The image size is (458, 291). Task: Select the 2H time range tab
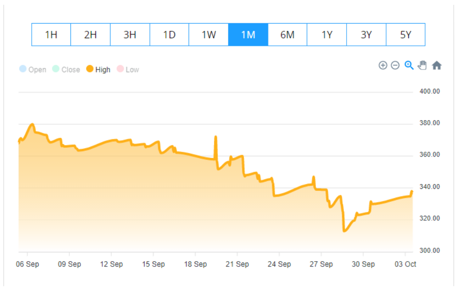pyautogui.click(x=91, y=35)
